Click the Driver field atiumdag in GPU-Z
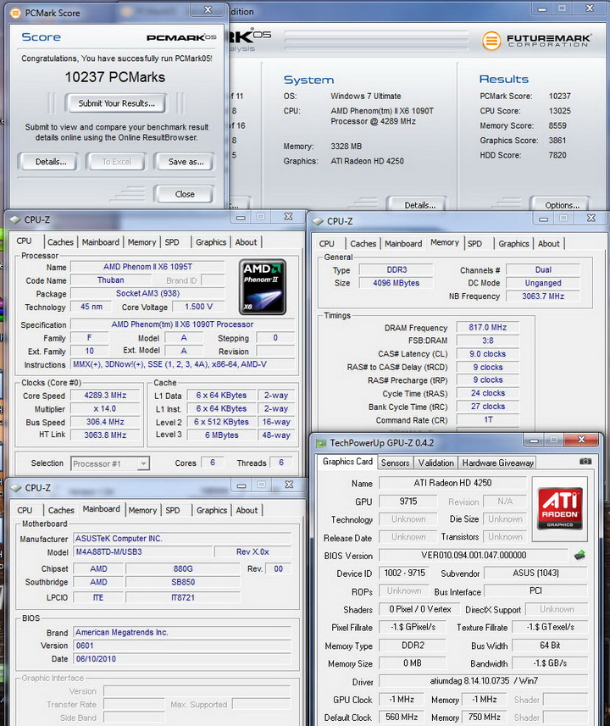 (x=483, y=680)
